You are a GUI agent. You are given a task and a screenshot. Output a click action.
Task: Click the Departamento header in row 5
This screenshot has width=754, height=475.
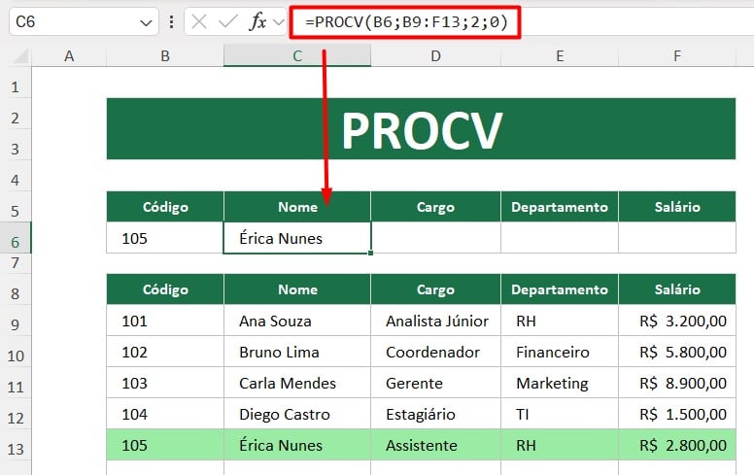pos(560,207)
